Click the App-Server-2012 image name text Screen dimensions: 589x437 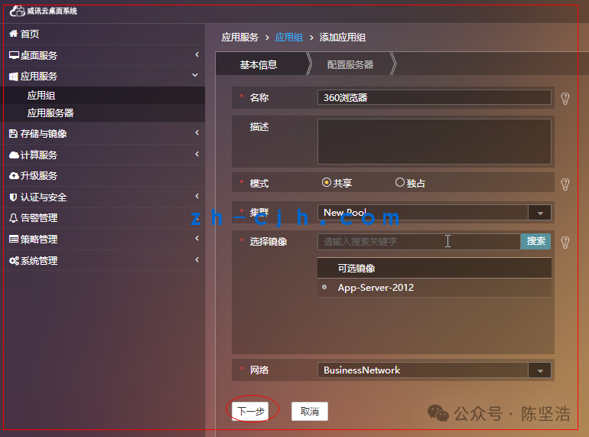[x=376, y=288]
